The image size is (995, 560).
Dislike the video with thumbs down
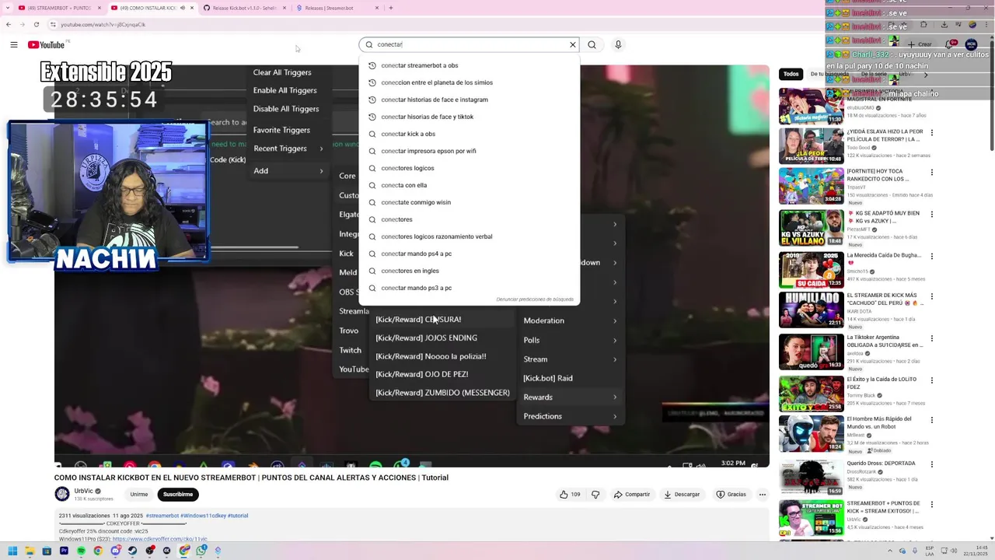[595, 495]
